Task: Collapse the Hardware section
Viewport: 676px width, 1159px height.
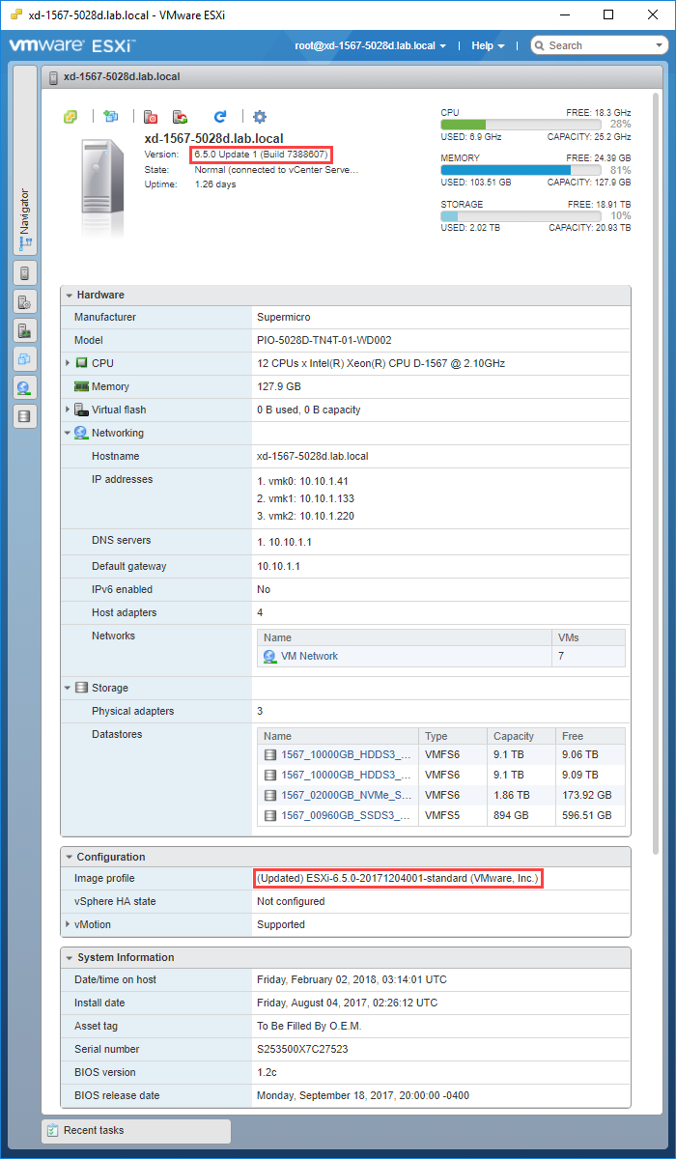Action: point(70,295)
